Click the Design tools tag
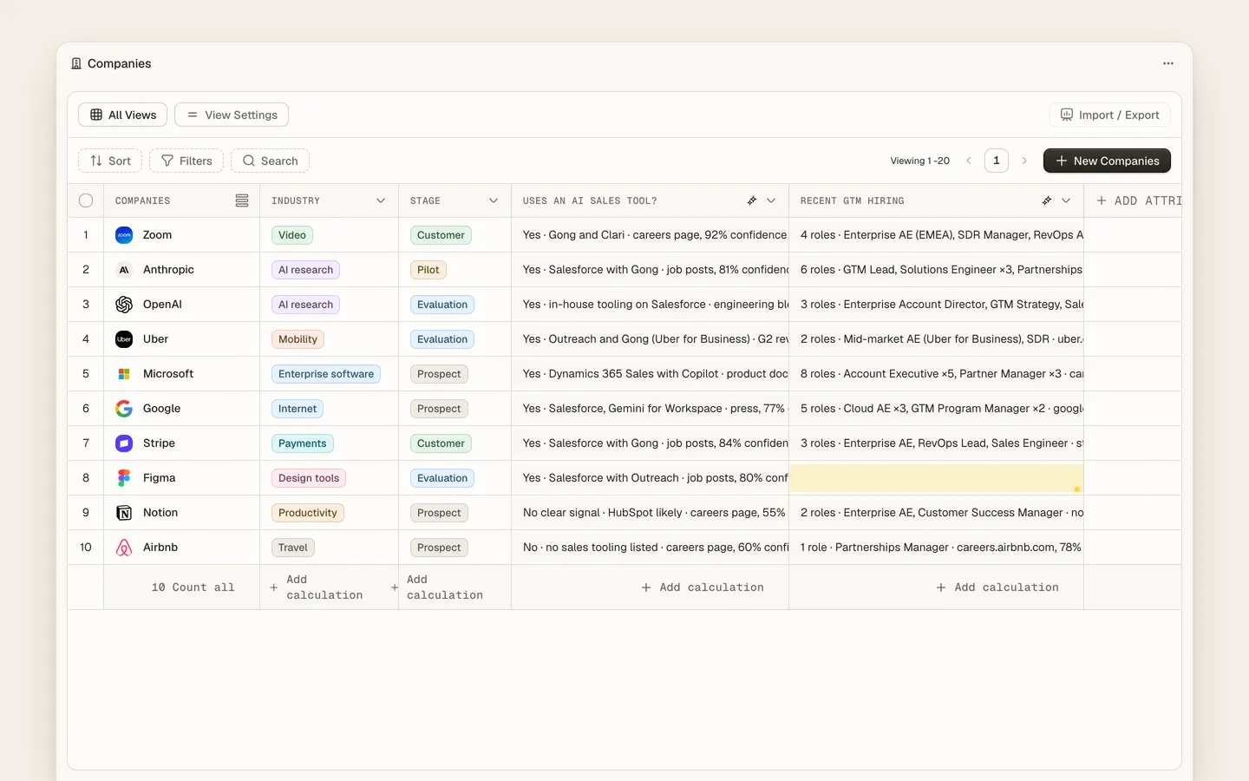1249x781 pixels. click(309, 478)
